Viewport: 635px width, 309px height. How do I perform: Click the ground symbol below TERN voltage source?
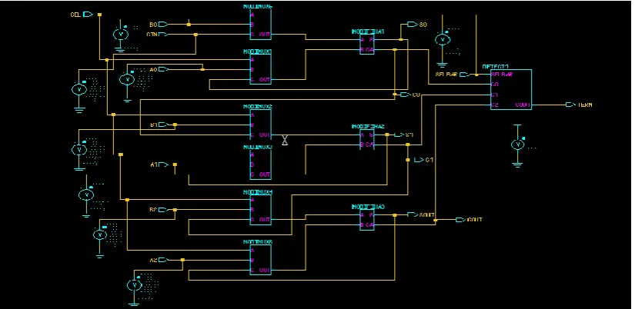point(517,164)
